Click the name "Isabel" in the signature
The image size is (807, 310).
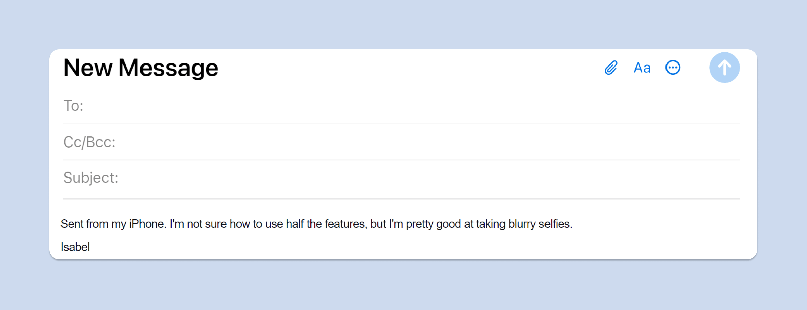(x=75, y=247)
